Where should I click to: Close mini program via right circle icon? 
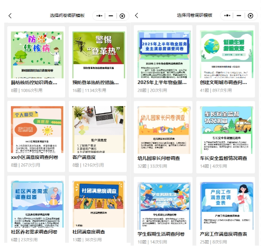[x=250, y=16]
